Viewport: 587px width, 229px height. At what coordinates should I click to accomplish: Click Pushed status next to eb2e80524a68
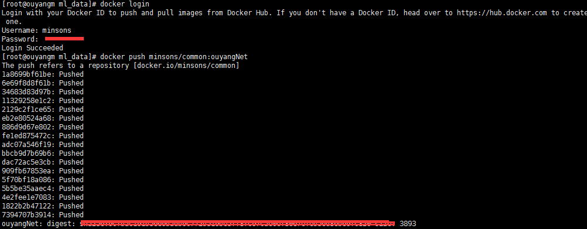71,118
